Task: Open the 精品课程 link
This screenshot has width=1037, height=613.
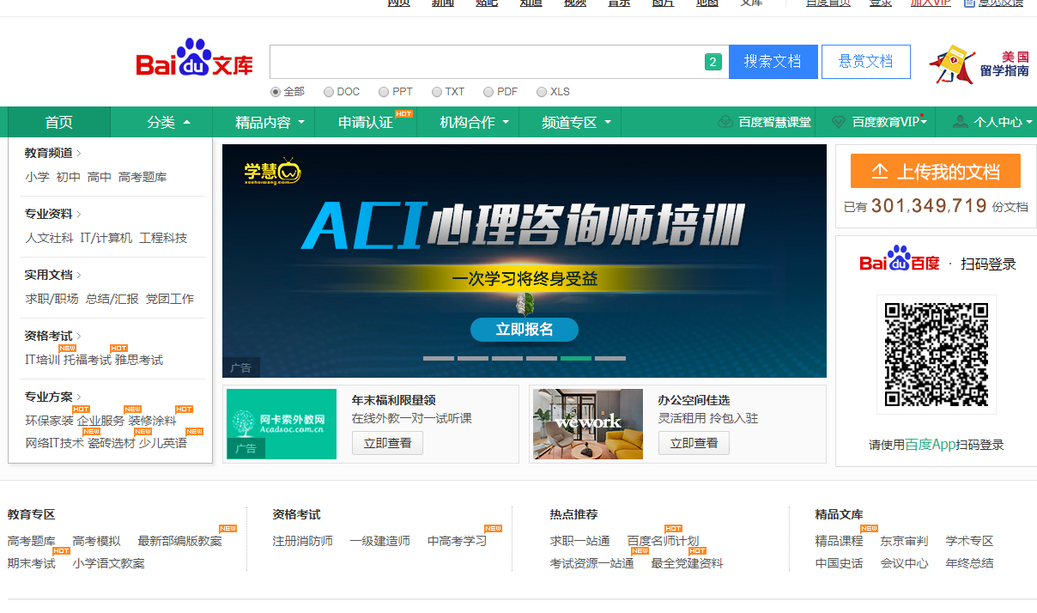Action: pyautogui.click(x=840, y=541)
